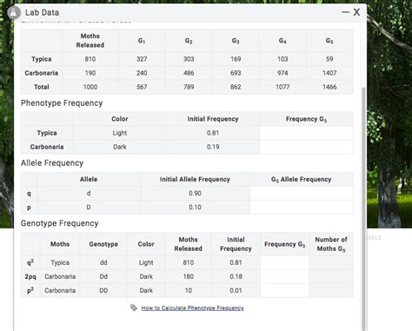Click moths released 10 in genotype table
This screenshot has width=412, height=331.
(x=189, y=290)
